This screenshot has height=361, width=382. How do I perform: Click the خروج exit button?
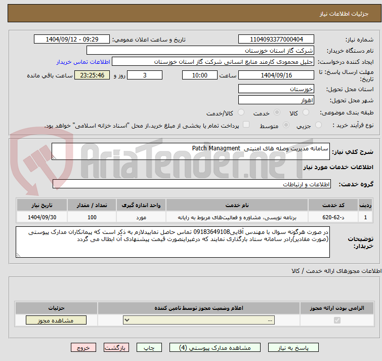click(x=83, y=348)
